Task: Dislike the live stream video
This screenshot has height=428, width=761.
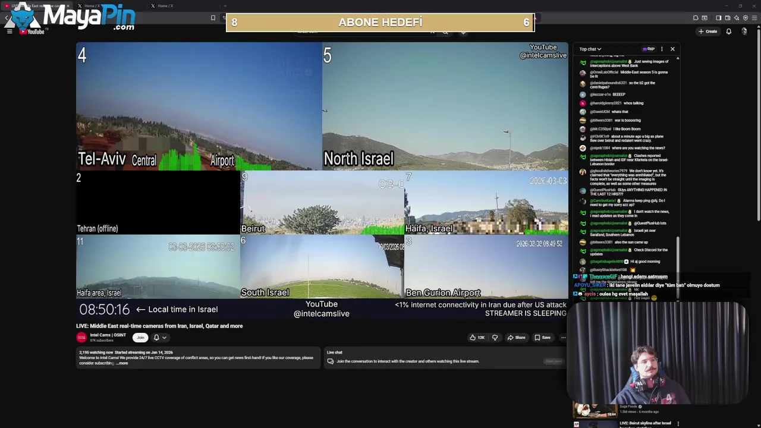Action: point(495,338)
